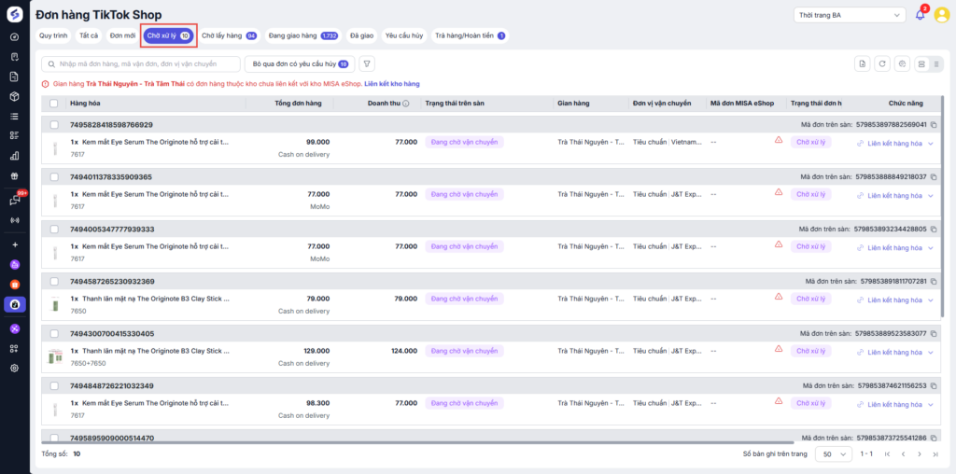
Task: Click the refresh icon in the toolbar
Action: coord(881,63)
